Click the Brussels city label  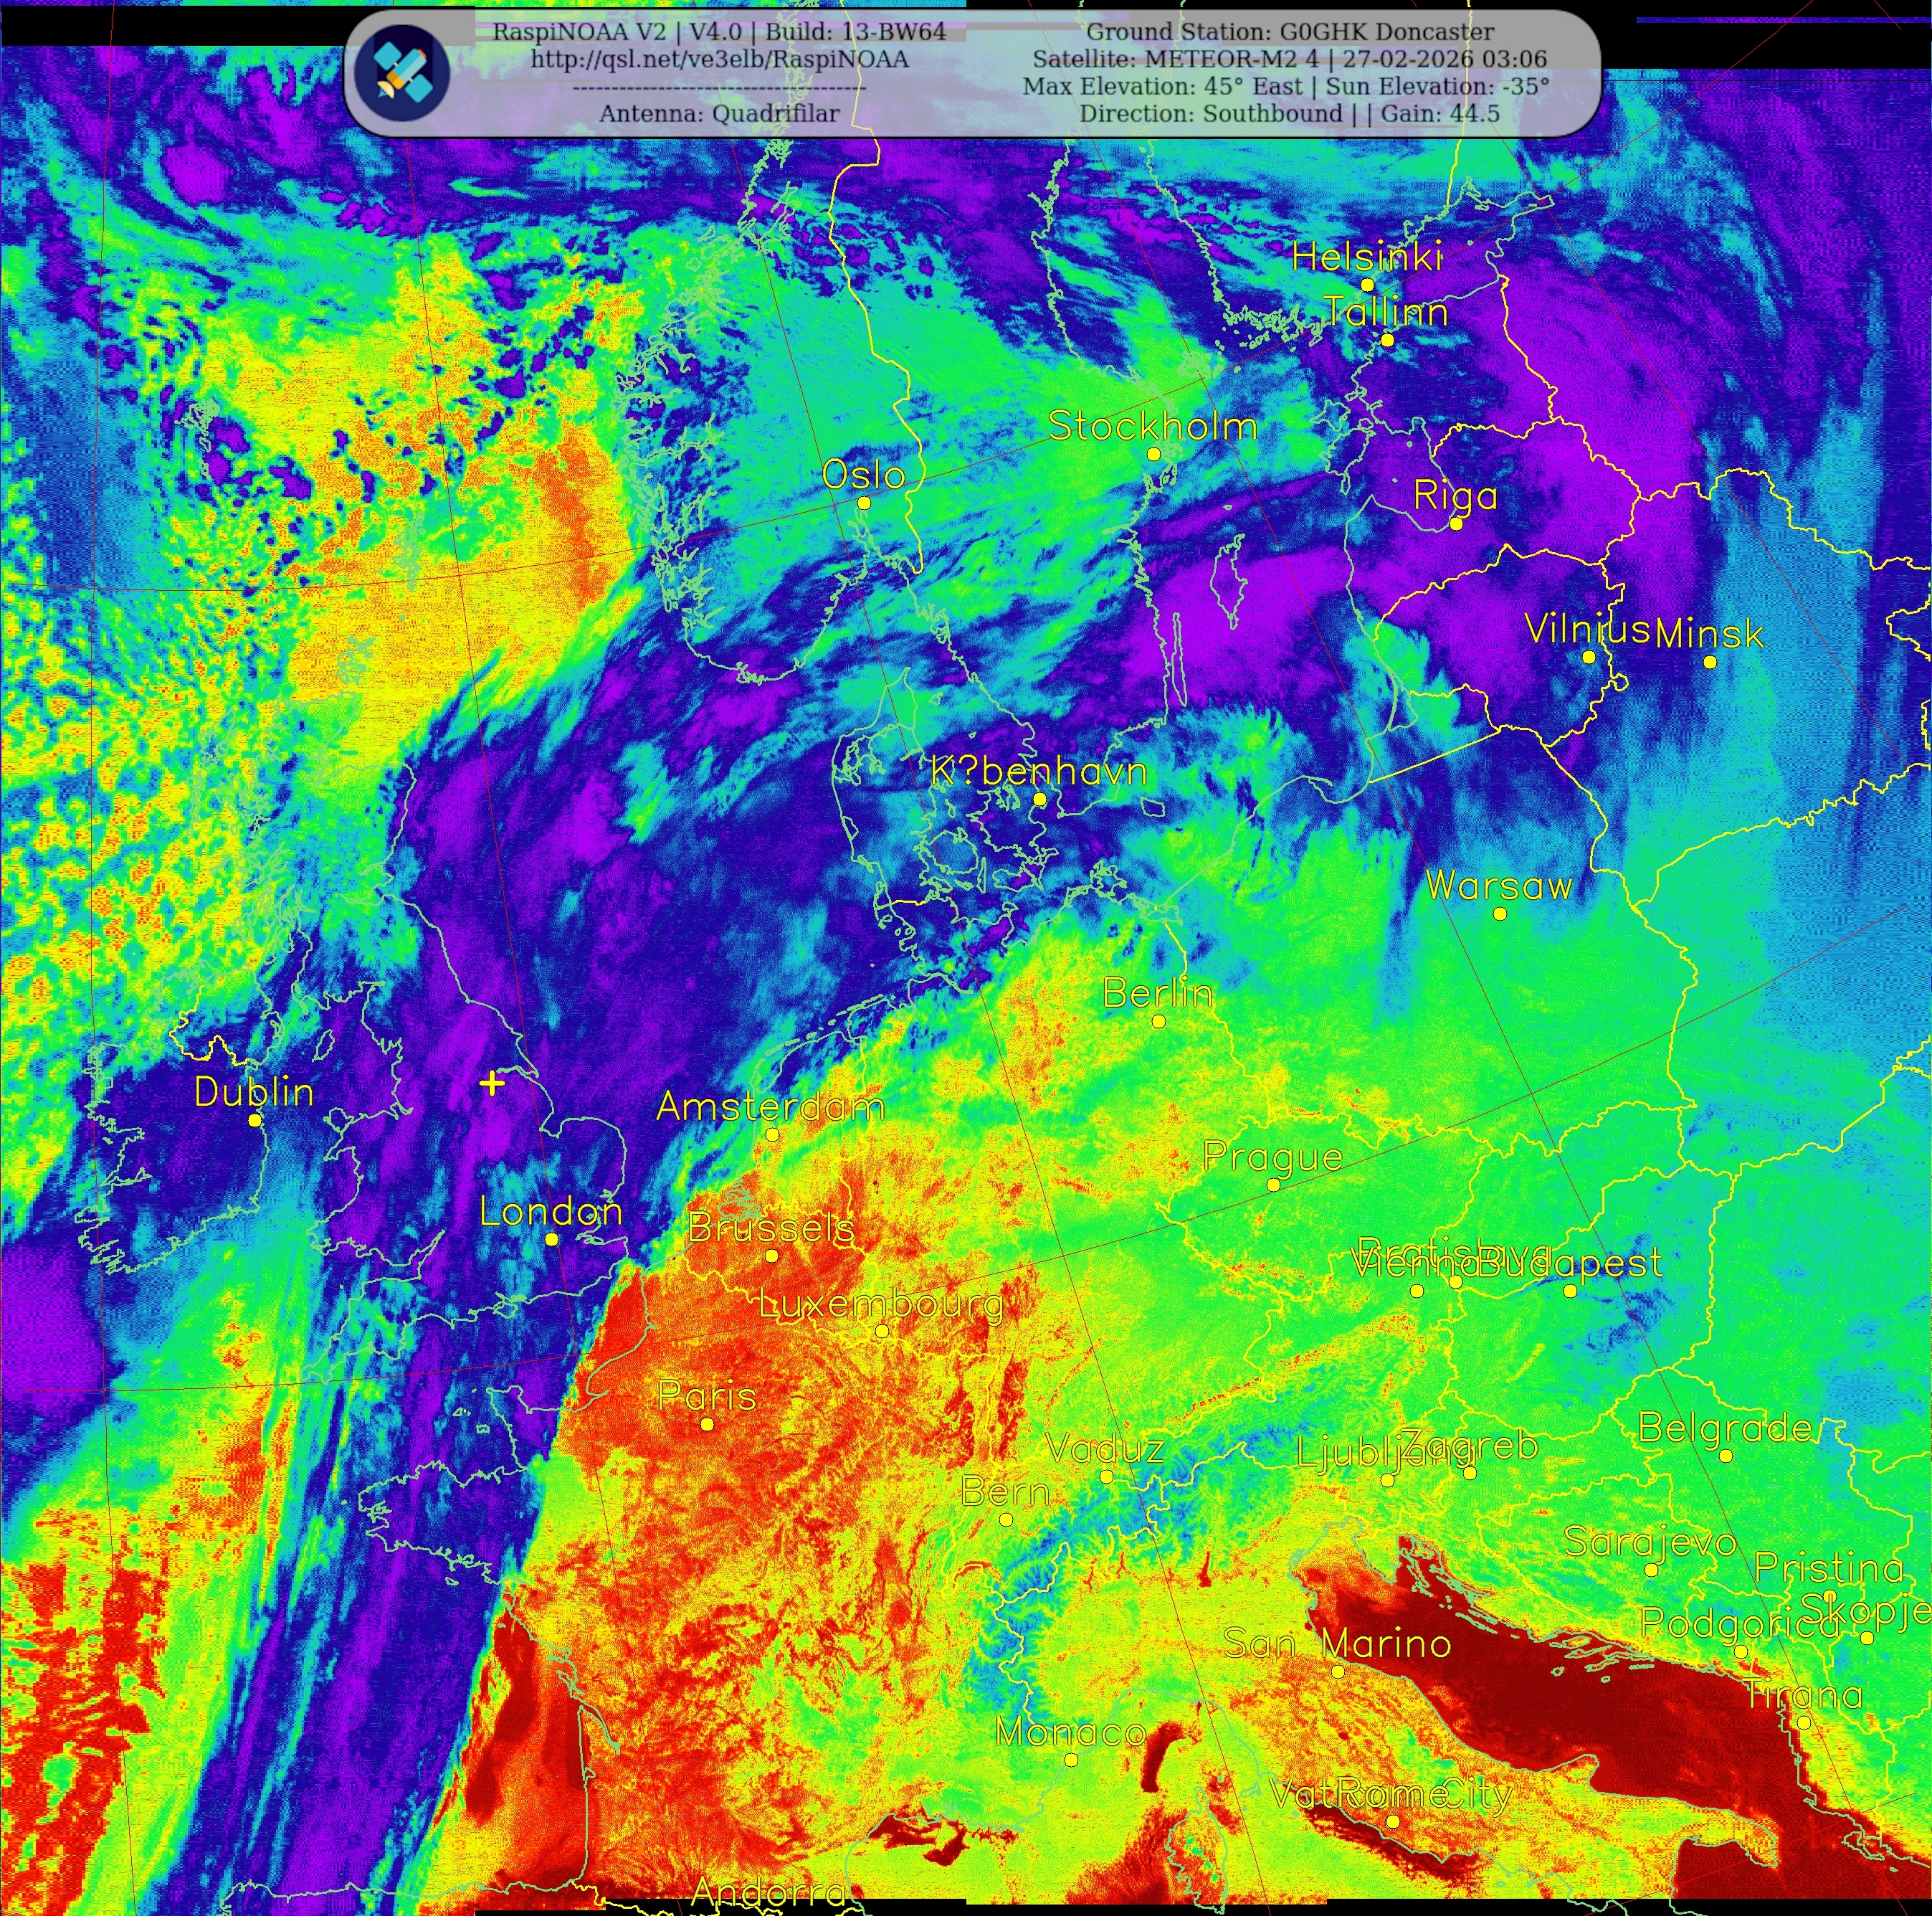771,1228
